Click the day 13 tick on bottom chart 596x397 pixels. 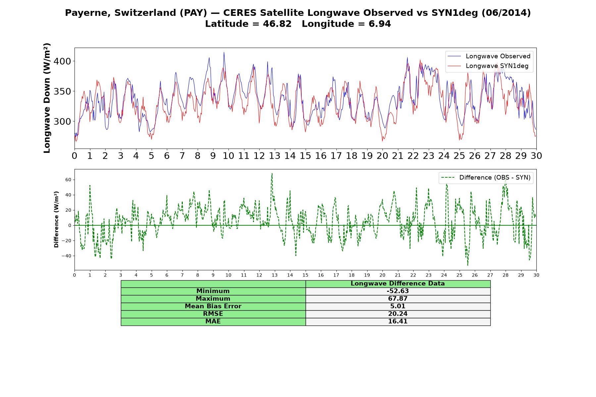(274, 275)
